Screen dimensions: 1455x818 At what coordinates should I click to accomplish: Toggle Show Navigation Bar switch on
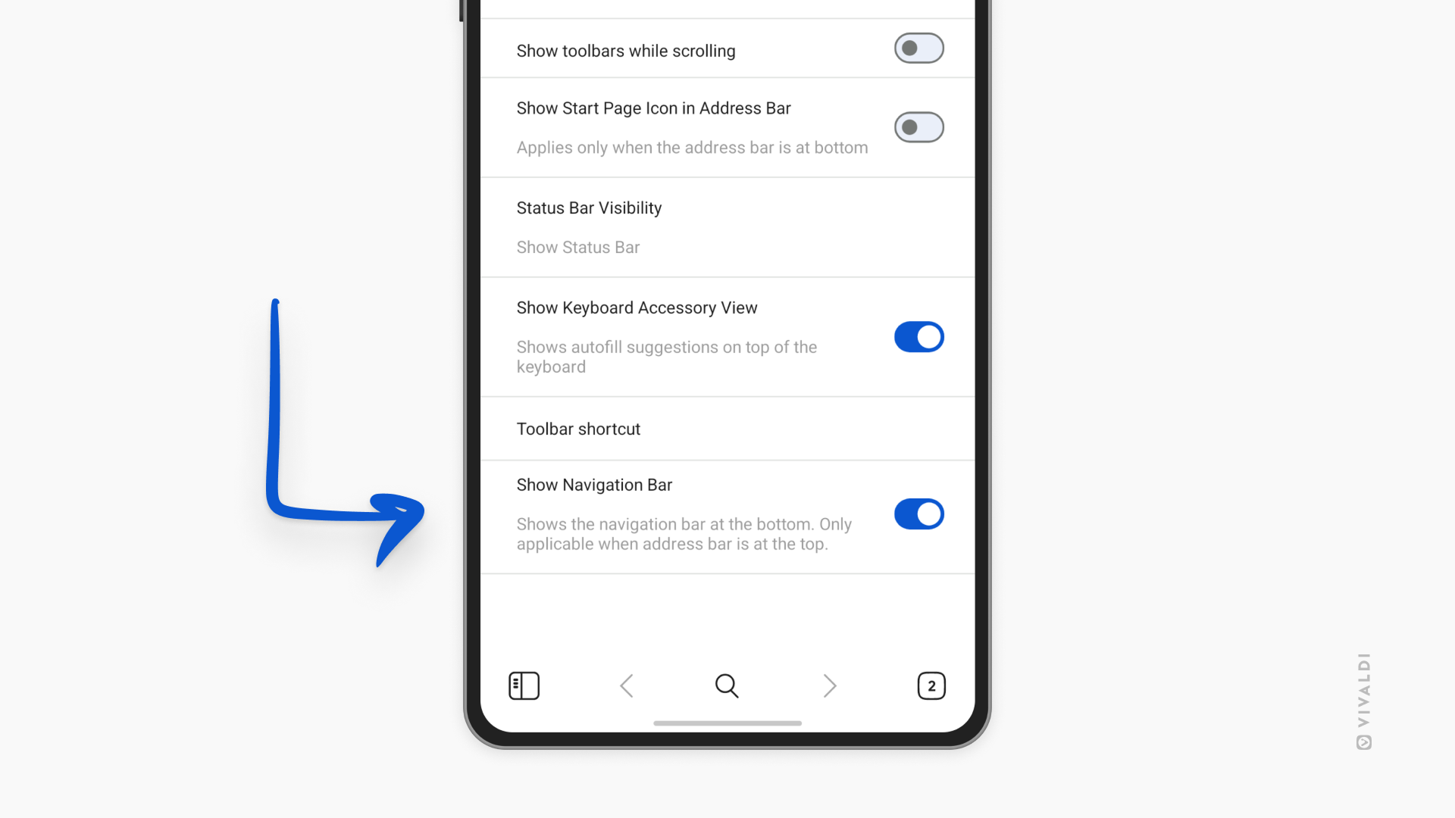click(918, 514)
